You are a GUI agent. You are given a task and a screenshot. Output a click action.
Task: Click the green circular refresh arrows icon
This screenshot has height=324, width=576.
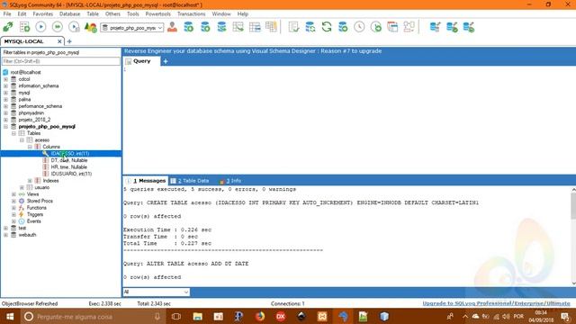[327, 27]
